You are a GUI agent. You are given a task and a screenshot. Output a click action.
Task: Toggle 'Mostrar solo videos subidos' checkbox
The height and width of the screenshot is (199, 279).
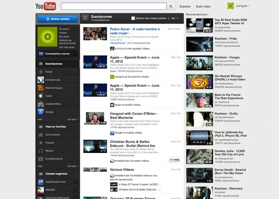pos(133,18)
